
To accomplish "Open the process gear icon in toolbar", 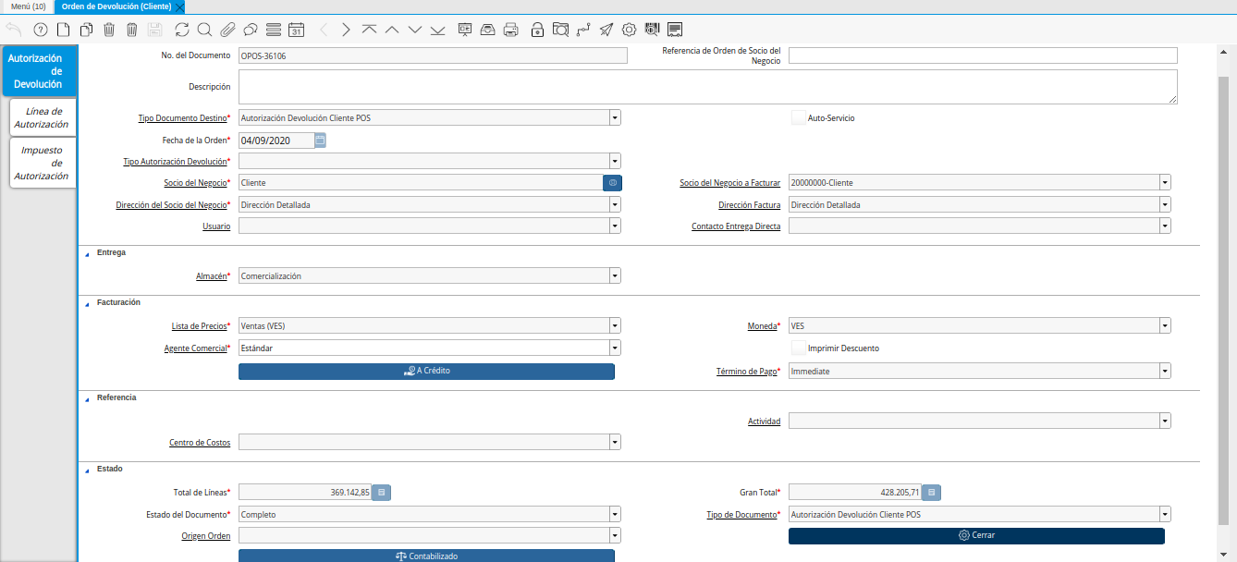I will pos(630,30).
